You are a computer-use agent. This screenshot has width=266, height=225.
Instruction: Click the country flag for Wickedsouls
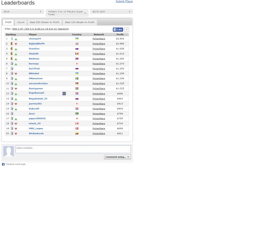tap(77, 133)
